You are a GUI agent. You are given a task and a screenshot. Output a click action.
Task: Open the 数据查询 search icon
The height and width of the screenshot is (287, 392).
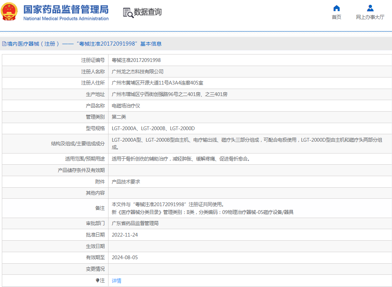[x=128, y=13]
